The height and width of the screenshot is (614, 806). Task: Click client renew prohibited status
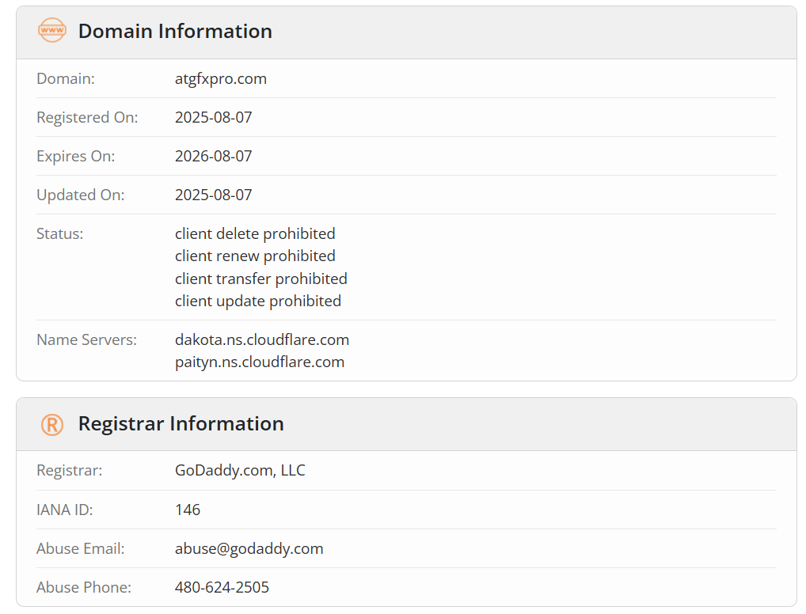(255, 256)
